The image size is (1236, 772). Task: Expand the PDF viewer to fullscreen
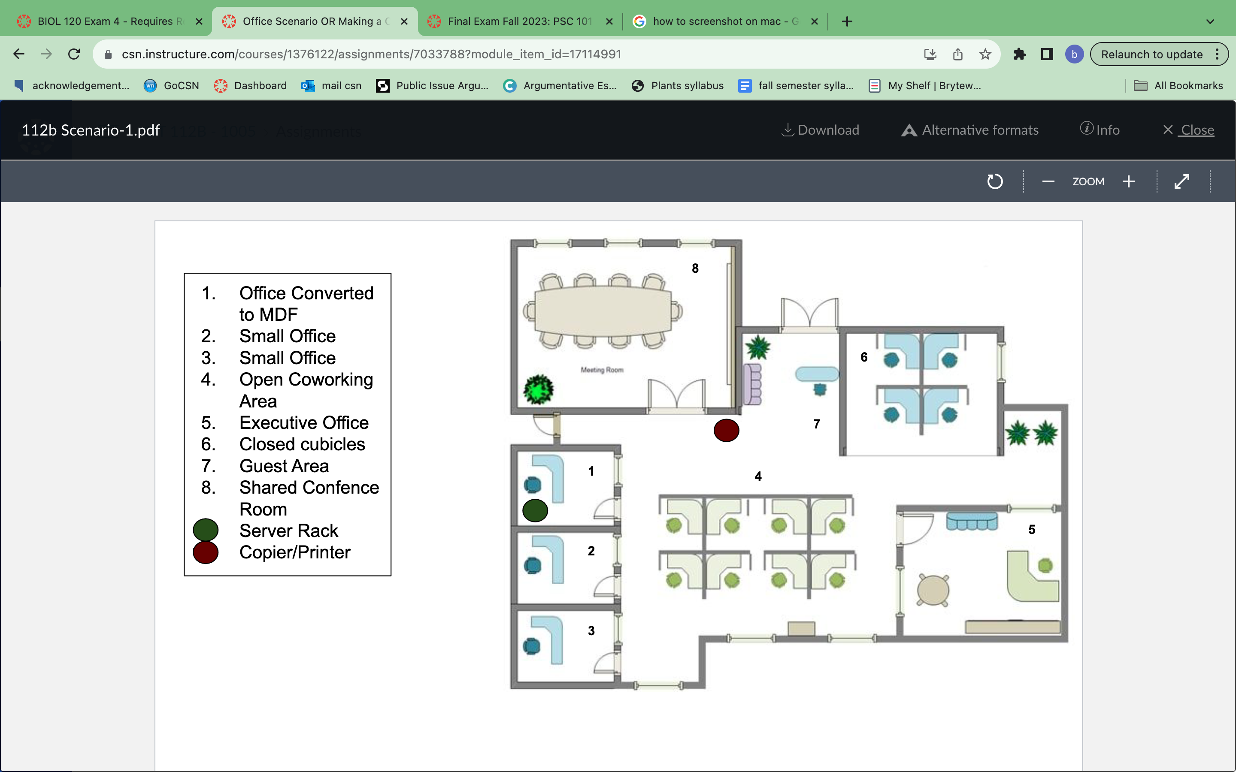[x=1182, y=181]
